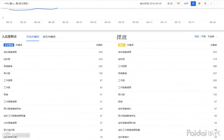The width and height of the screenshot is (224, 140).
Task: Click the 访客数 header in left table
Action: 99,45
